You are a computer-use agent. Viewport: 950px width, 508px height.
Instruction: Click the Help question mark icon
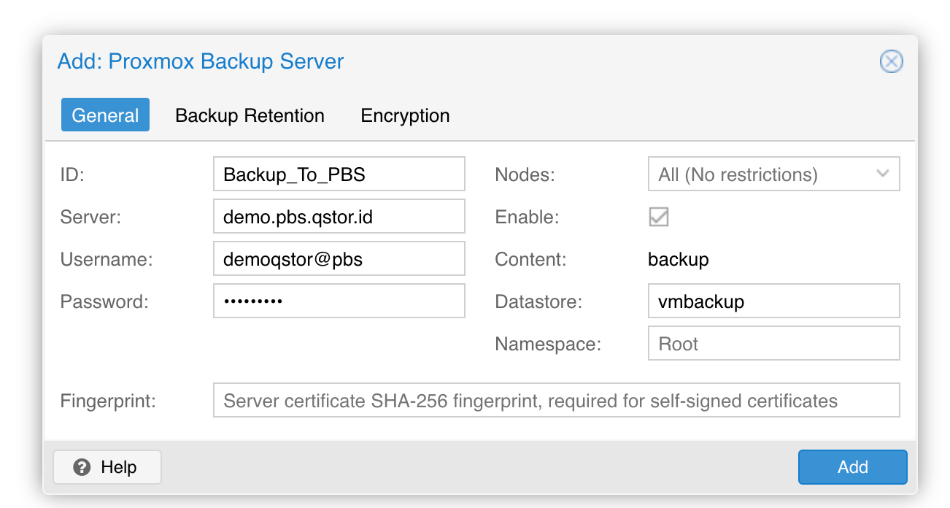pos(82,467)
